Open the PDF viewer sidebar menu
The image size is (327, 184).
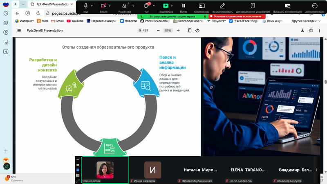tap(19, 30)
